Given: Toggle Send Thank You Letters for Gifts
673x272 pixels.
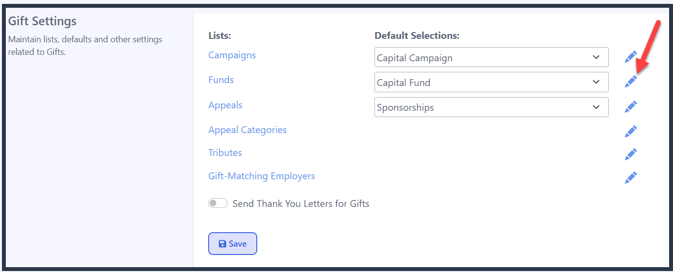Looking at the screenshot, I should pyautogui.click(x=218, y=203).
